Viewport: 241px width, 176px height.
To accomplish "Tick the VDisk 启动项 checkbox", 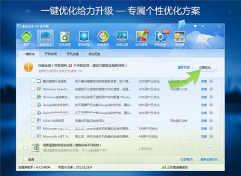I will tap(33, 120).
